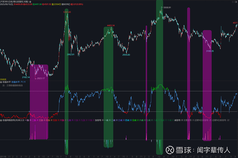Click the 沪深300 chart title text
The width and height of the screenshot is (238, 158).
click(x=14, y=2)
